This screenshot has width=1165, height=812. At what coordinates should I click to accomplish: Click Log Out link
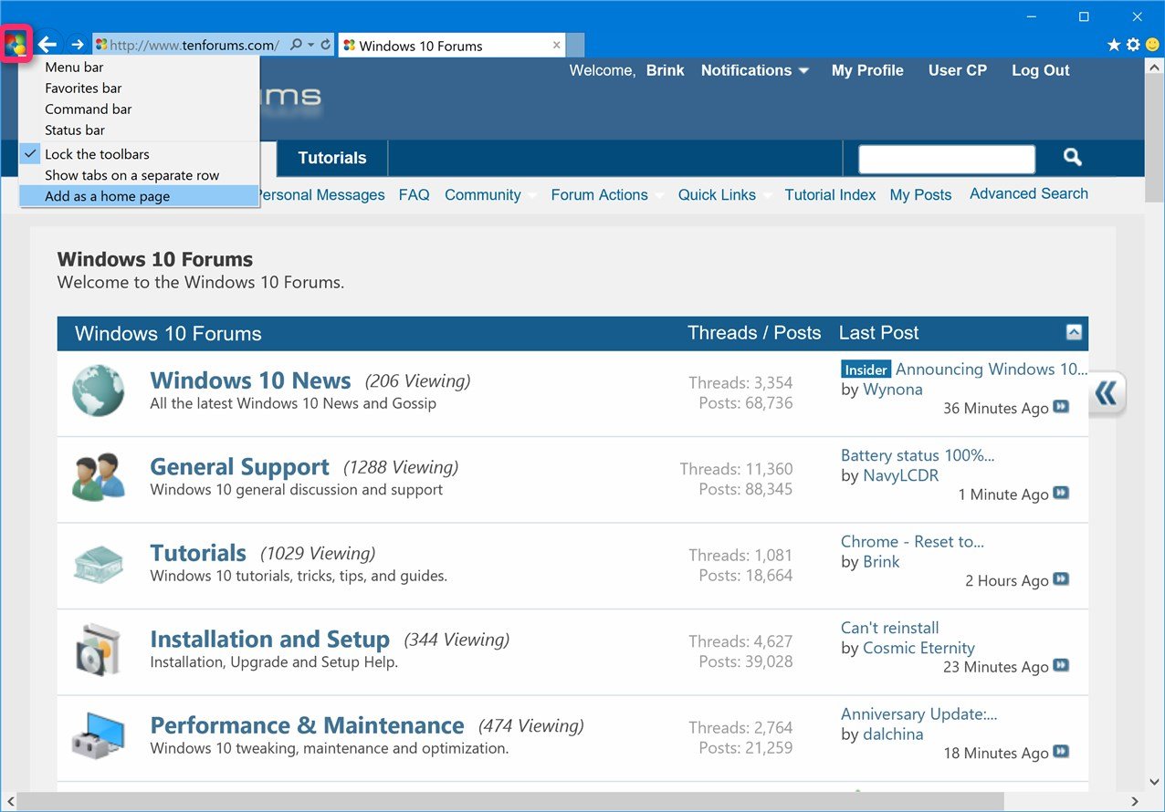(x=1041, y=70)
